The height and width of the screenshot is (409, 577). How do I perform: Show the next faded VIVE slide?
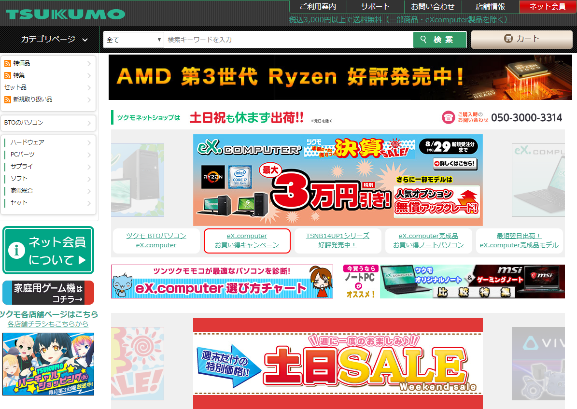538,363
